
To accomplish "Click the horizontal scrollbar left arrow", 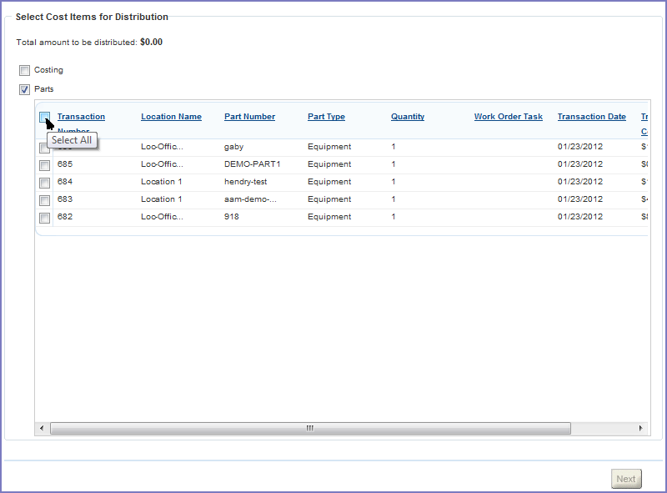I will (42, 428).
